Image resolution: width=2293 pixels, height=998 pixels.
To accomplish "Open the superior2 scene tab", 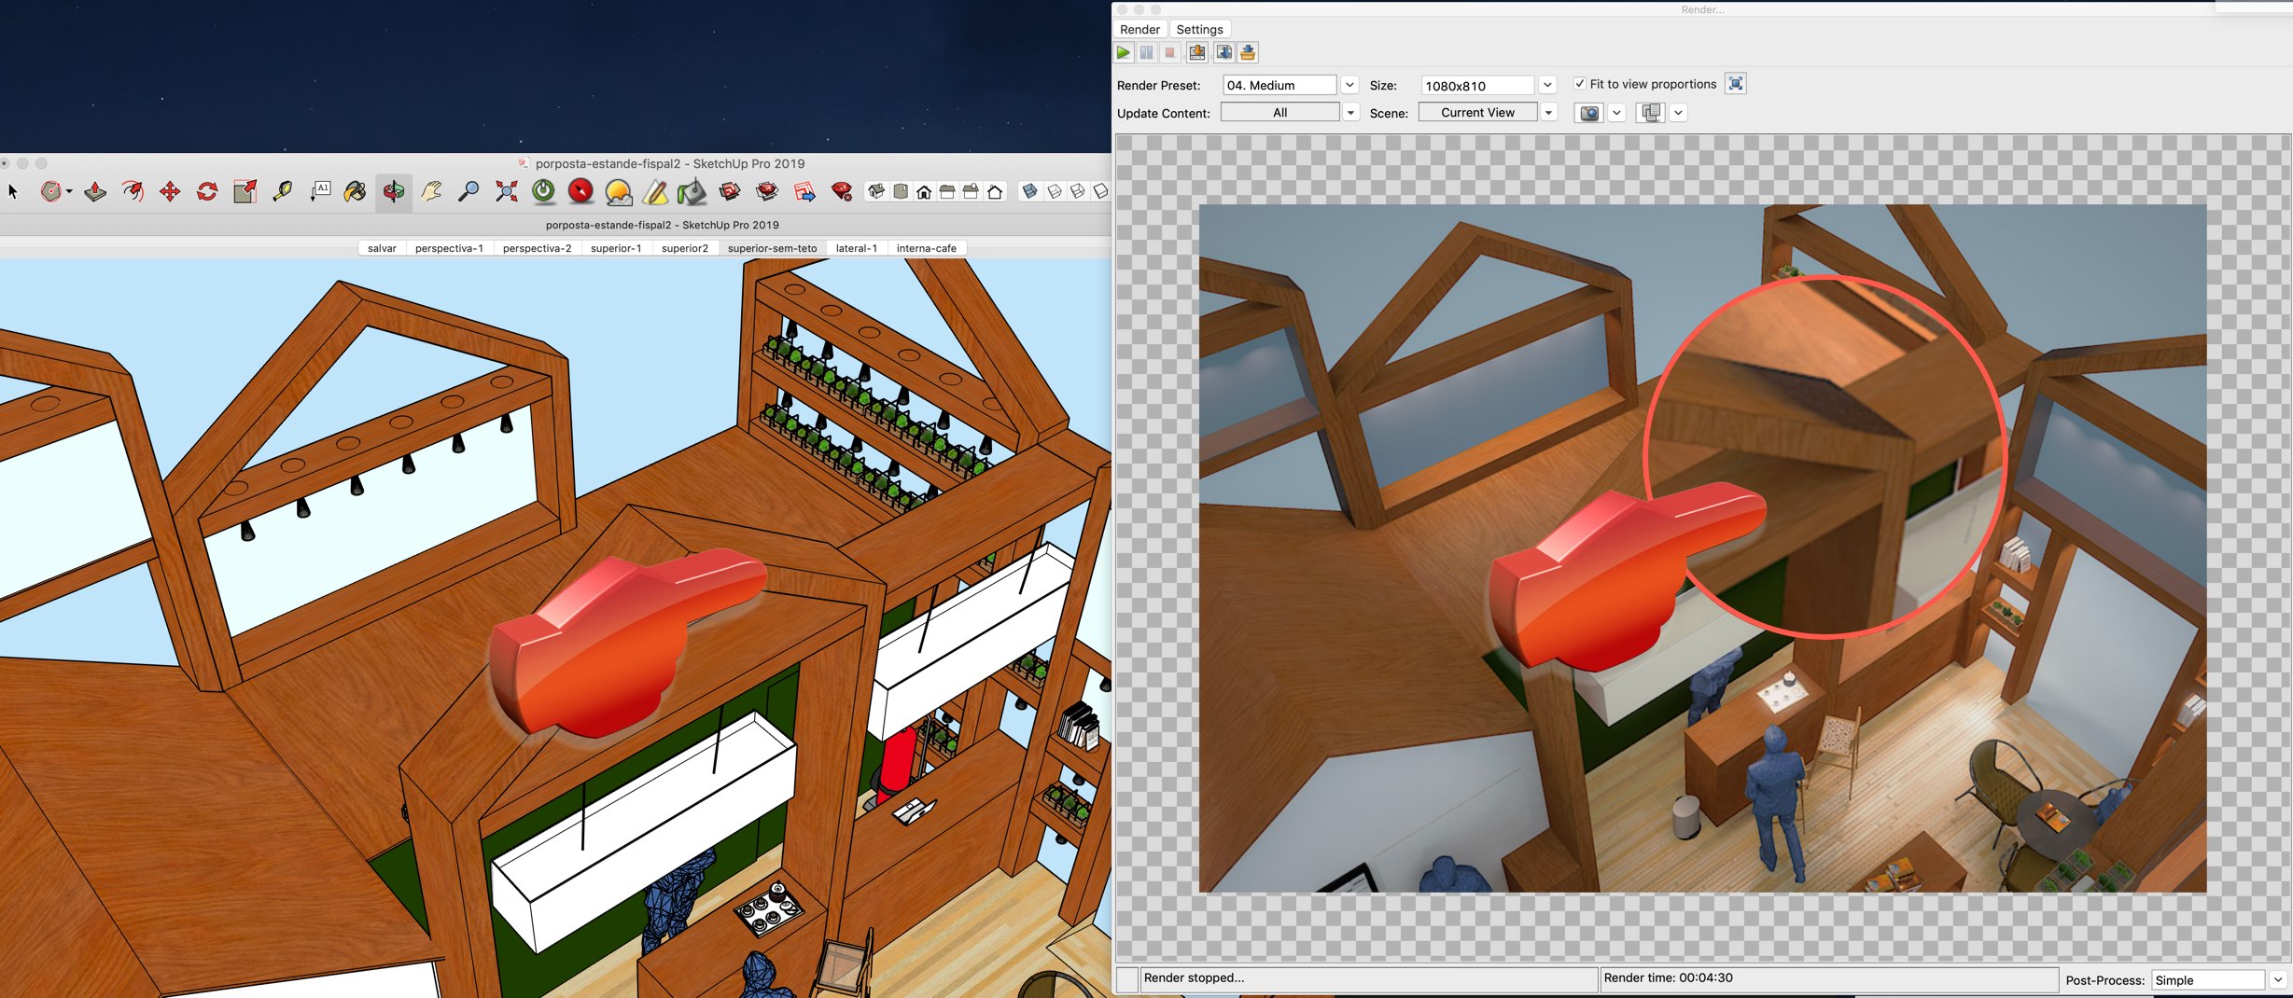I will click(x=685, y=248).
